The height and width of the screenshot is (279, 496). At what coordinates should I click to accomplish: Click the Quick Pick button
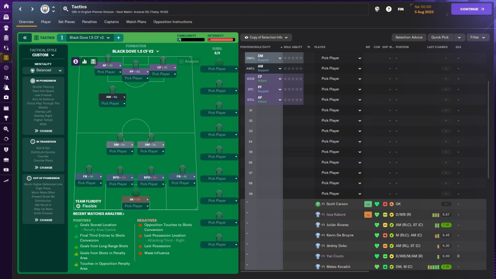coord(440,38)
